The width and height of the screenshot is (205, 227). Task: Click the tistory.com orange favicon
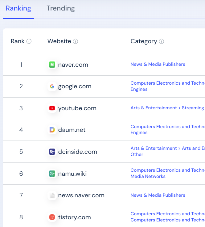(x=52, y=217)
